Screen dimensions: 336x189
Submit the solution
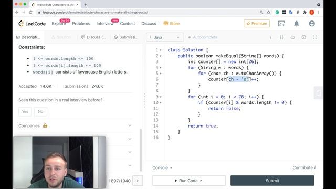coord(272,181)
